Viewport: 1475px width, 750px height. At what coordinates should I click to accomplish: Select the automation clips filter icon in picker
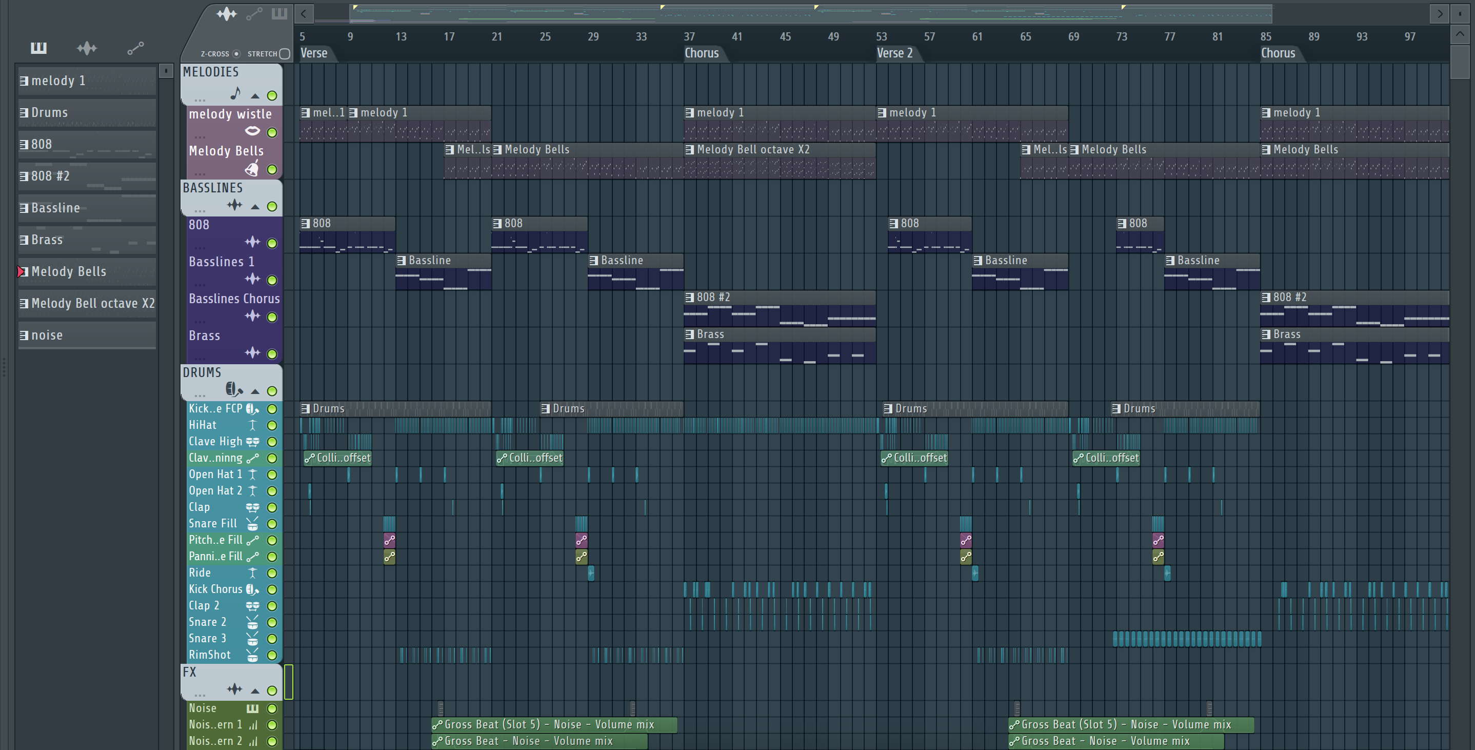click(135, 48)
